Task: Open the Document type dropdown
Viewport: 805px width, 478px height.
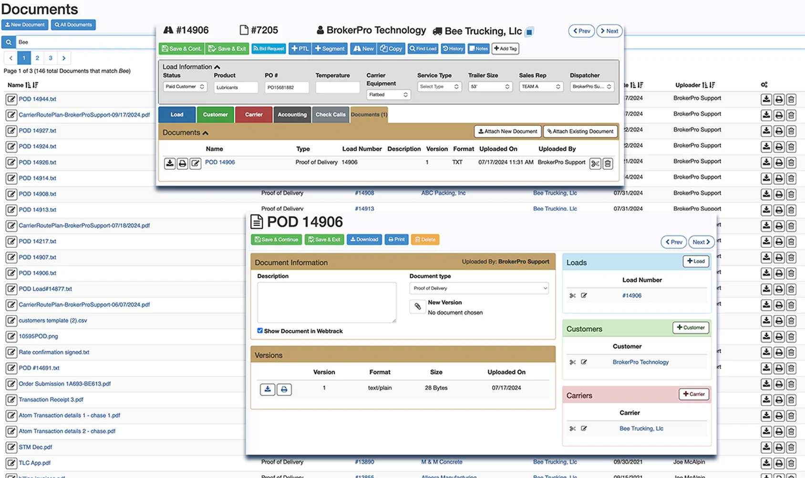Action: (479, 288)
